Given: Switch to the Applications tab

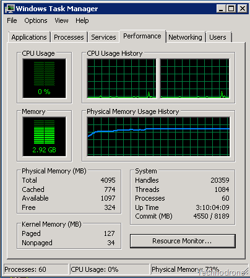Looking at the screenshot, I should tap(29, 37).
